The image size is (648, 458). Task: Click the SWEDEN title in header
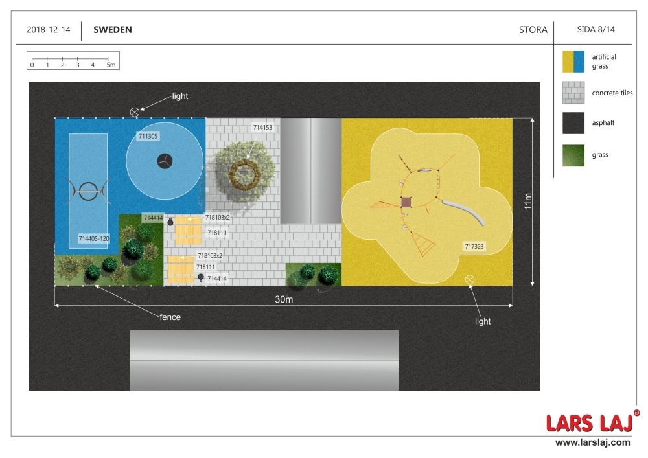pos(113,30)
